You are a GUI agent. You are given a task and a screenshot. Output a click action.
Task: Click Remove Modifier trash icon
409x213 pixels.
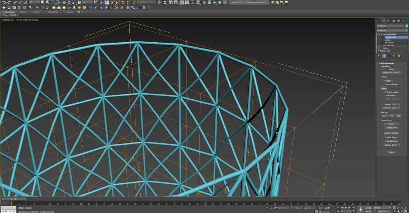(399, 56)
